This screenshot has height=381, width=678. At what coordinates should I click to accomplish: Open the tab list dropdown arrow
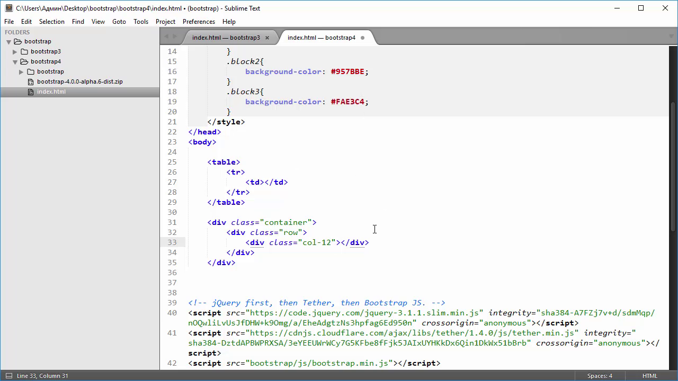point(671,37)
